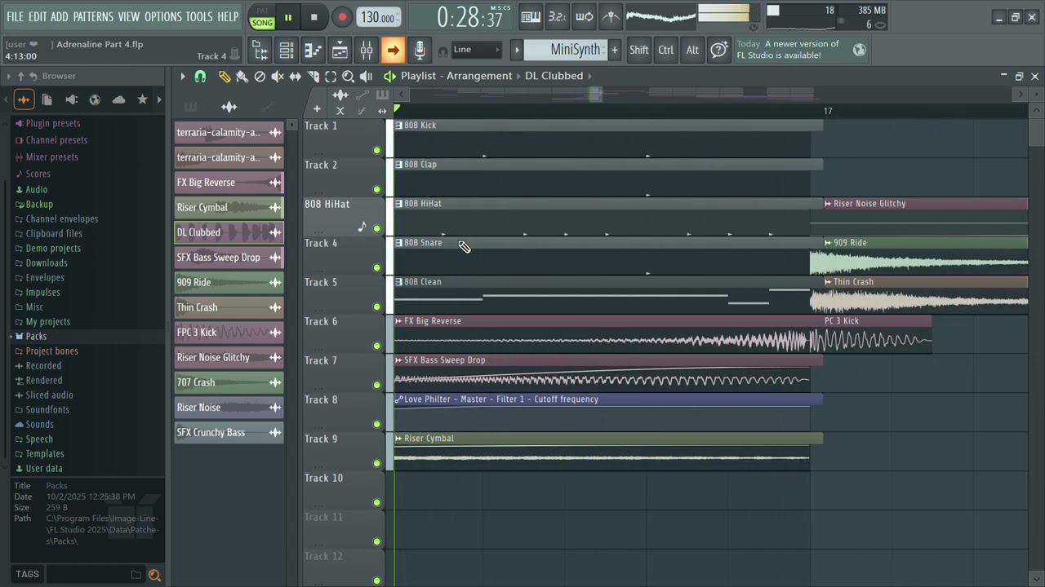Screen dimensions: 1045x587
Task: Open the help question bubble icon
Action: pos(718,50)
